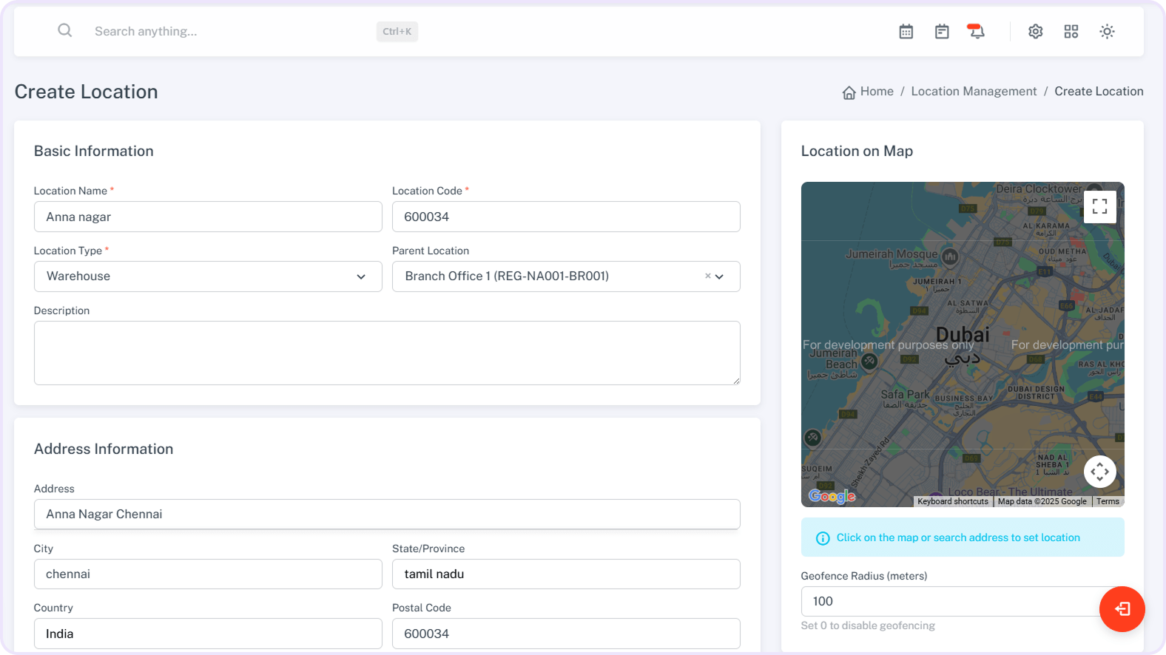
Task: Open the settings gear icon
Action: pyautogui.click(x=1035, y=32)
